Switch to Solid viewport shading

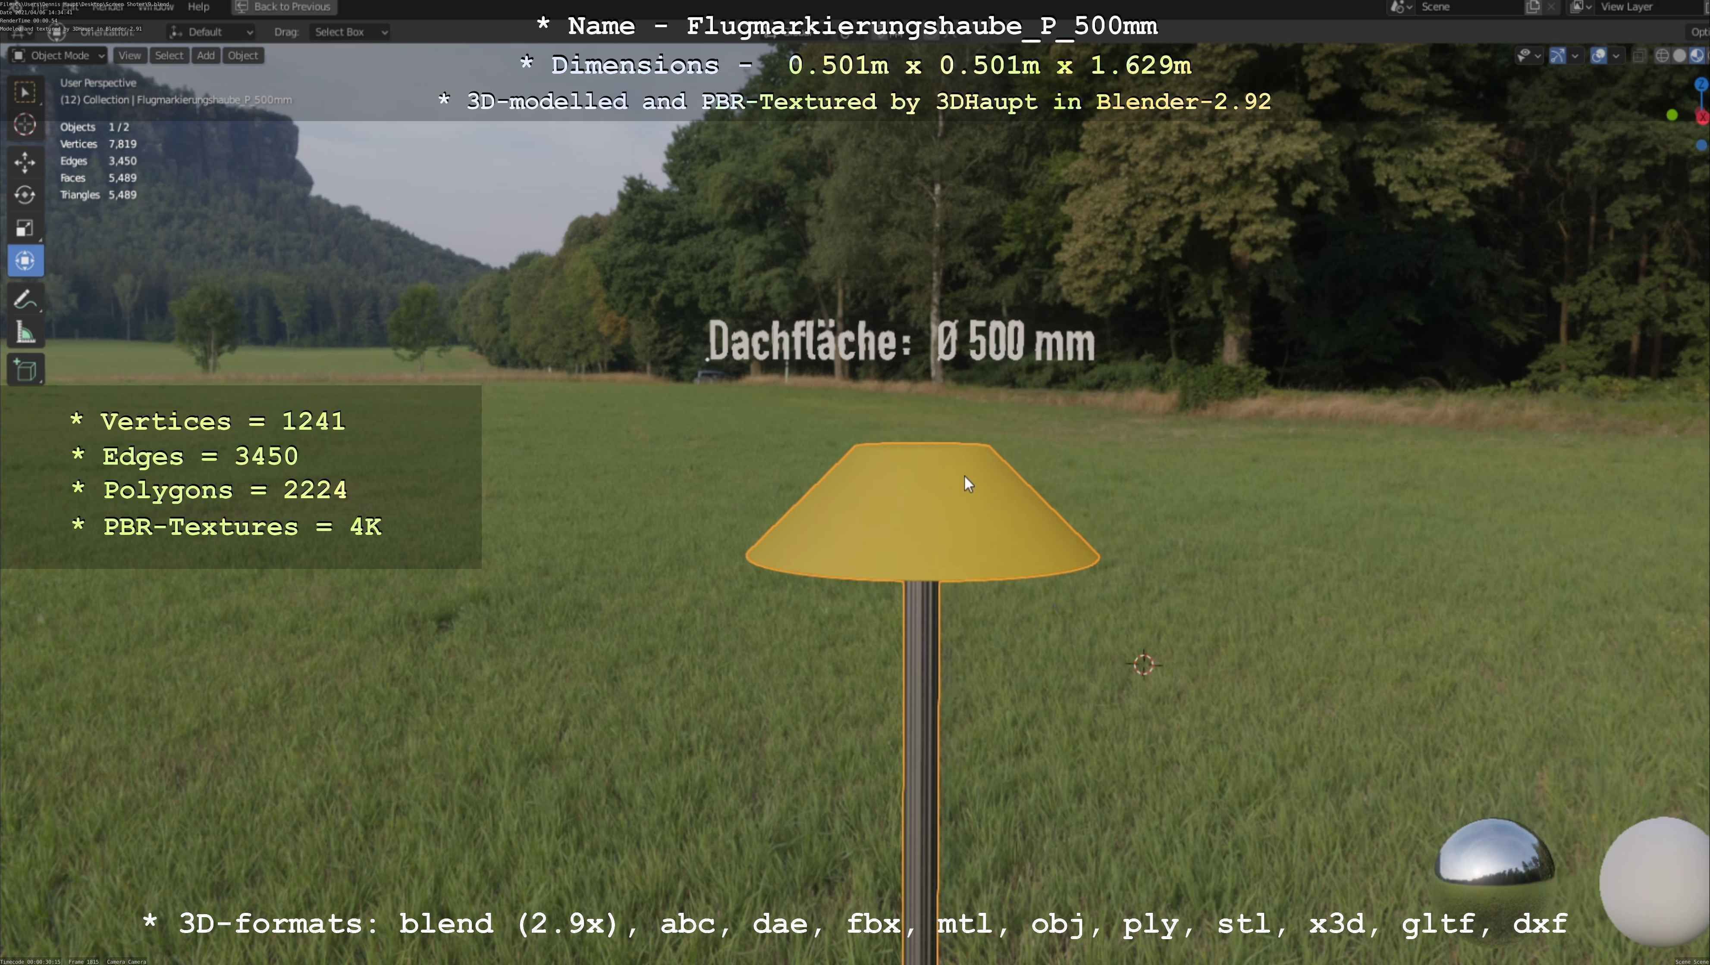(1679, 56)
